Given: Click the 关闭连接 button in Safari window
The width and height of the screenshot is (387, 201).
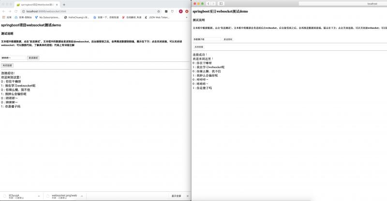Looking at the screenshot, I should 199,47.
